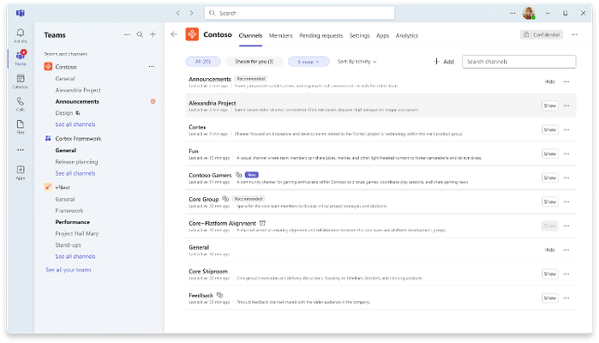Show the Cortex channel
Viewport: 599px width, 343px height.
click(549, 130)
